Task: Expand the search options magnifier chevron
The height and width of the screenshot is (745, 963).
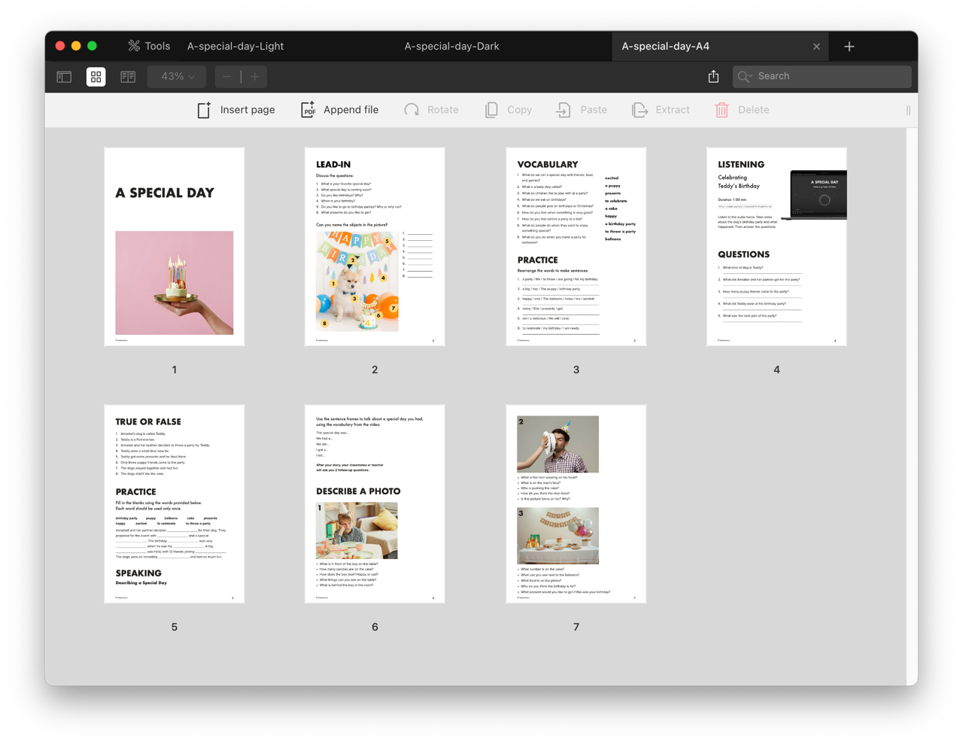Action: [x=745, y=77]
